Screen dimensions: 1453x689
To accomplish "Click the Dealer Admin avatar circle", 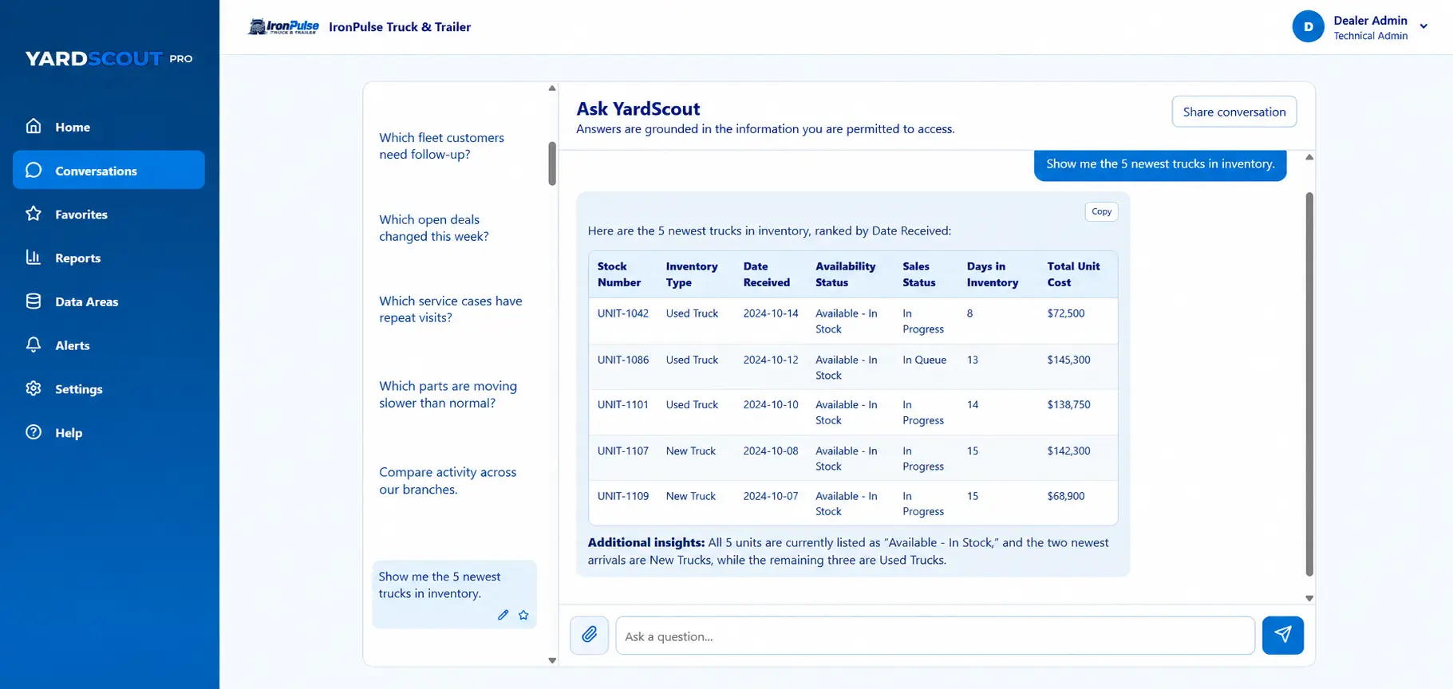I will 1308,26.
